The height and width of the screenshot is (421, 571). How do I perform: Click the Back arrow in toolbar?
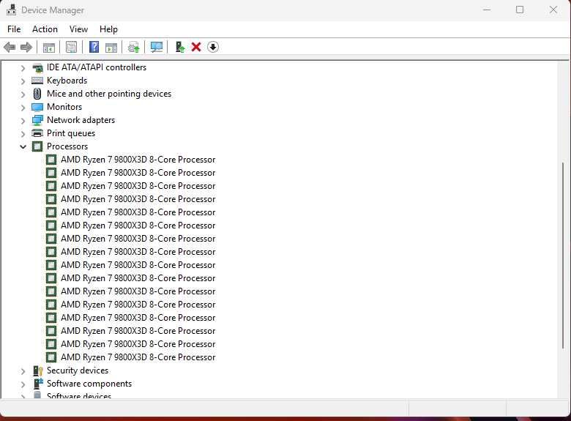pos(10,47)
